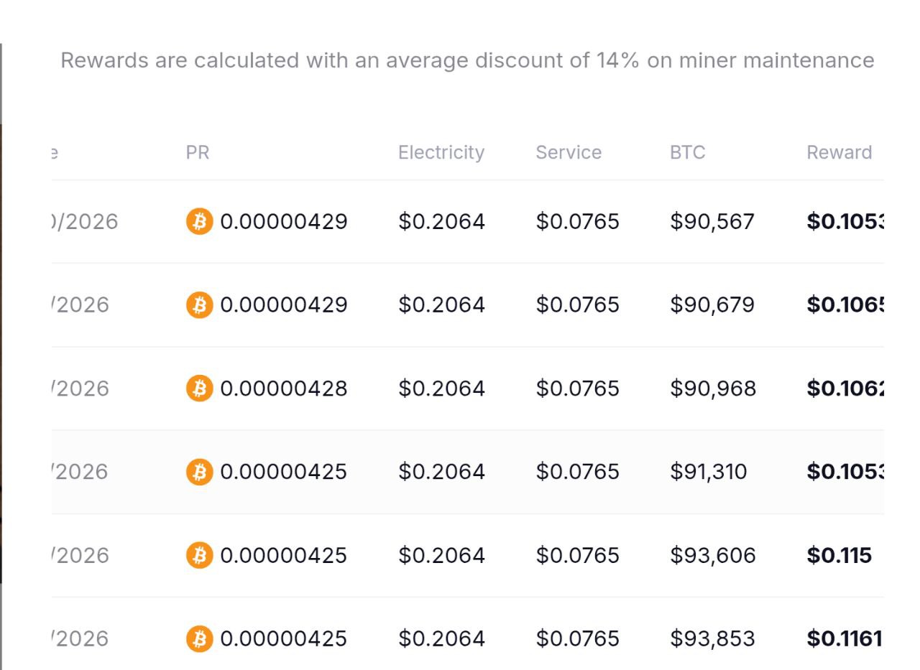
Task: Click the 0.00000428 PR amount
Action: (283, 388)
